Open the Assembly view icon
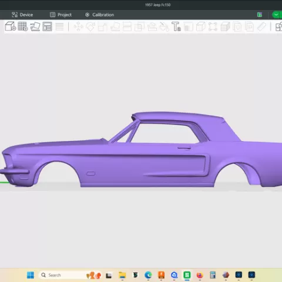 tap(278, 26)
